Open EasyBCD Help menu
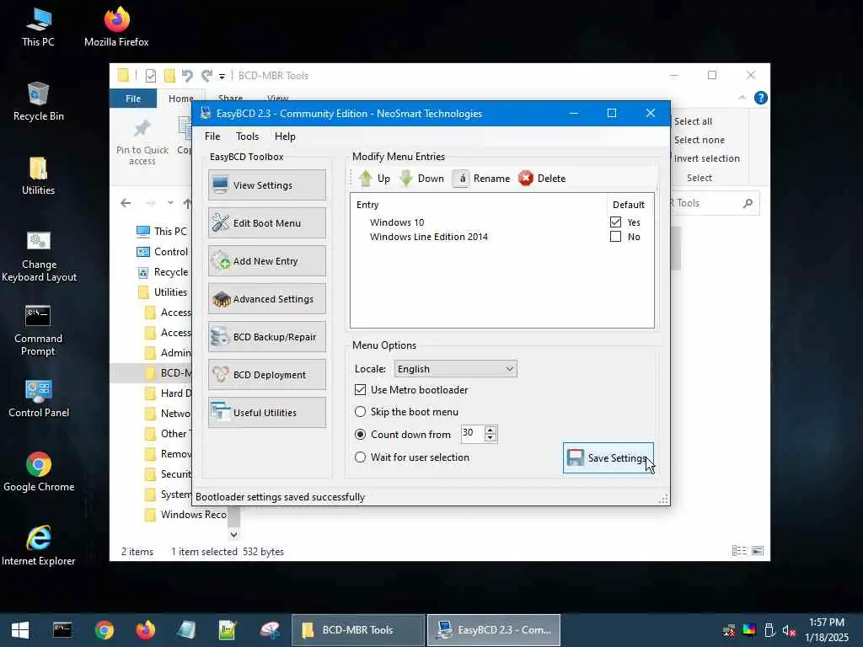 pyautogui.click(x=285, y=136)
